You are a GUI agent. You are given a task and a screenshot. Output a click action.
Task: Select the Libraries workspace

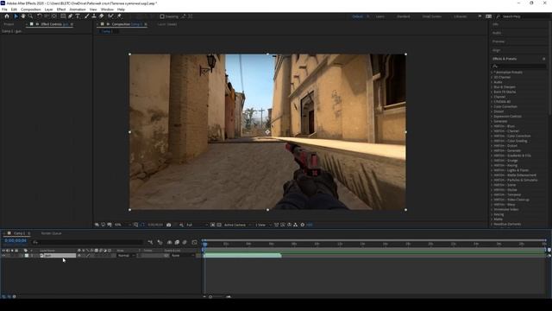click(460, 16)
